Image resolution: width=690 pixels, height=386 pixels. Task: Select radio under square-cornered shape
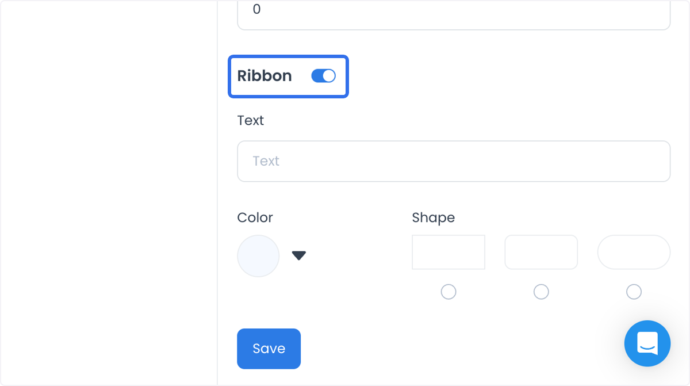448,292
